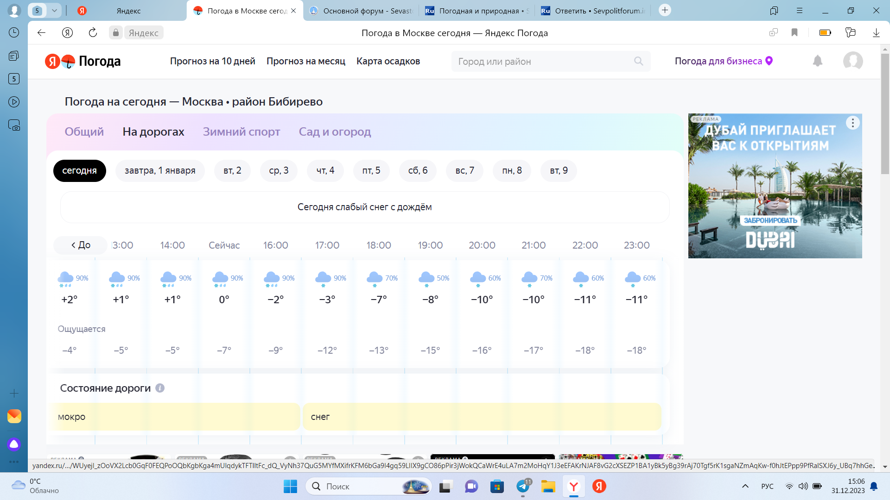The image size is (890, 500).
Task: Open the history clock sidebar icon
Action: 14,32
